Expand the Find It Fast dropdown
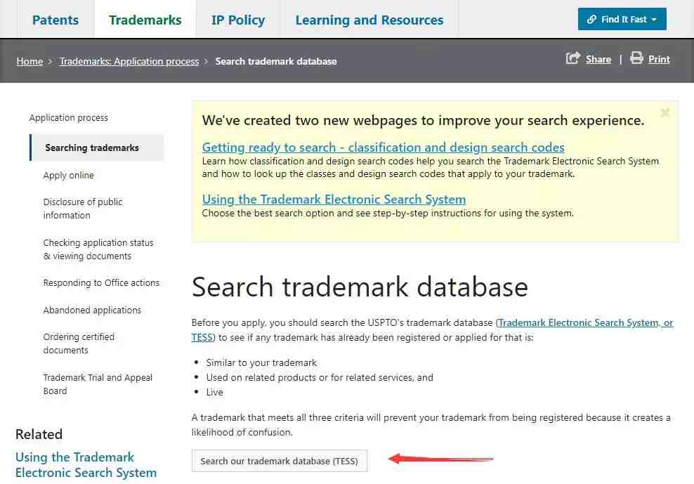Image resolution: width=694 pixels, height=484 pixels. point(622,19)
